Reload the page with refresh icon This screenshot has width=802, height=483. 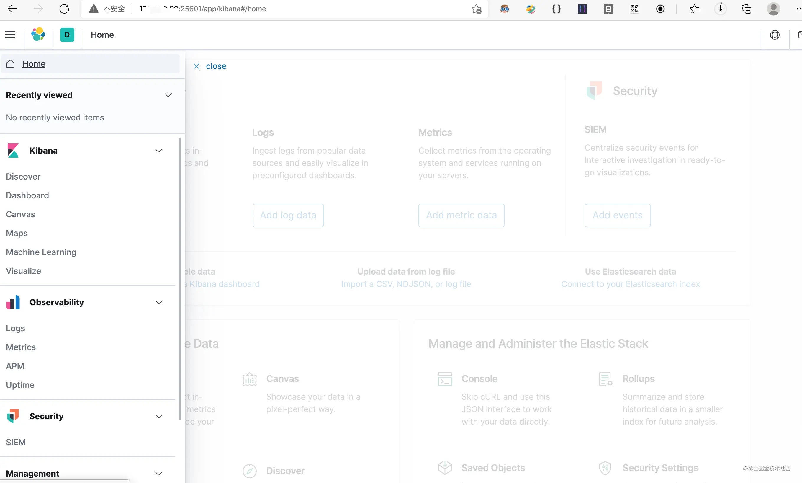click(64, 9)
